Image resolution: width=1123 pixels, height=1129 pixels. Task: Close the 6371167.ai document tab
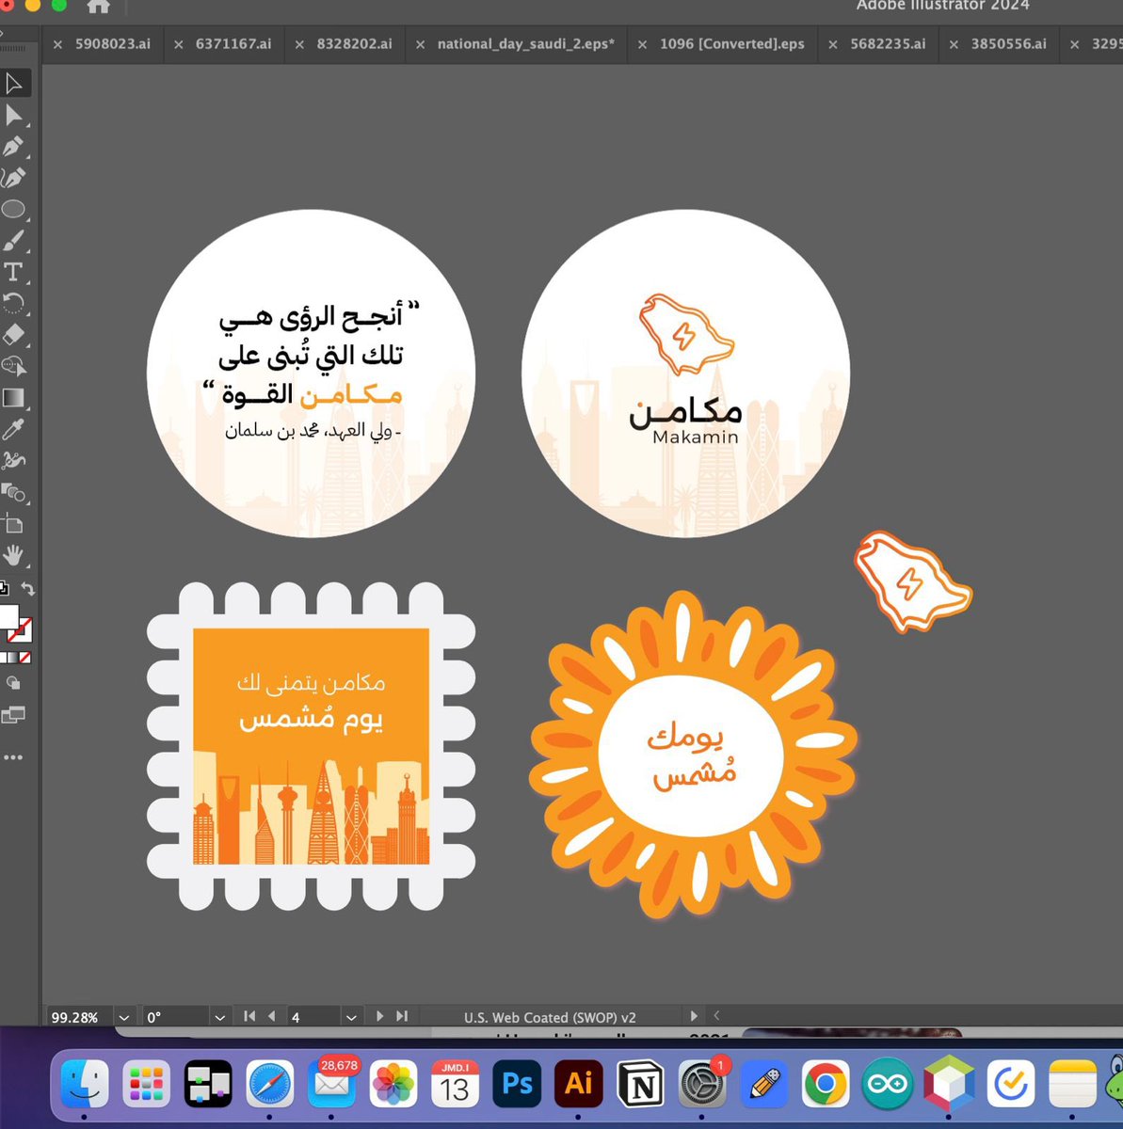point(178,44)
